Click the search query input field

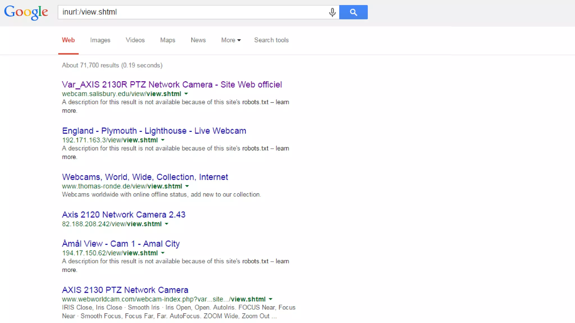click(x=191, y=12)
